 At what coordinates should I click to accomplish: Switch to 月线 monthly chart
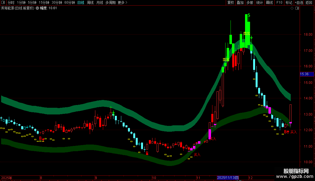pyautogui.click(x=100, y=3)
